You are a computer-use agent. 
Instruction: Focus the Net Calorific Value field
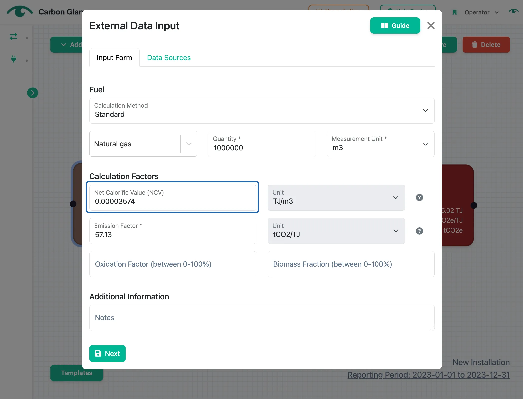173,197
